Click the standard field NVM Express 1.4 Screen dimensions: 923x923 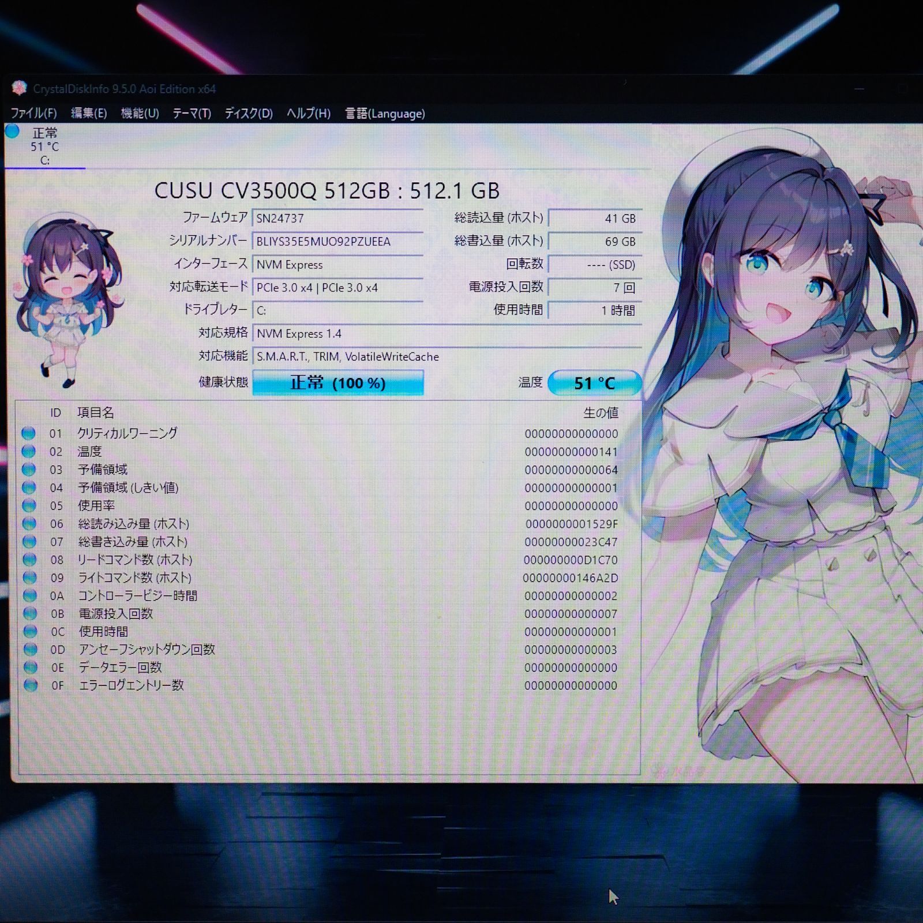click(447, 333)
